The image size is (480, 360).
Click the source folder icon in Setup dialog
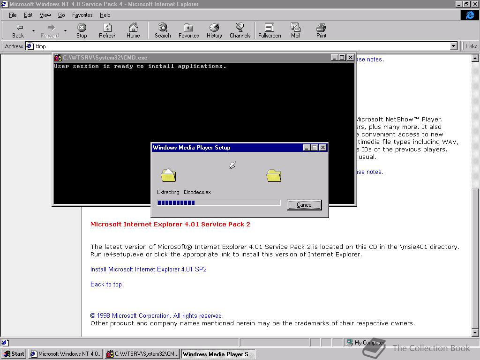[x=168, y=175]
